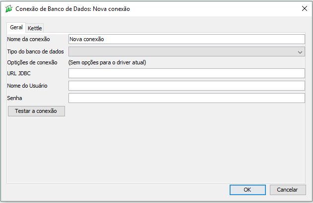Open the Tipo do banco de dados dropdown
This screenshot has height=203, width=313.
click(187, 51)
